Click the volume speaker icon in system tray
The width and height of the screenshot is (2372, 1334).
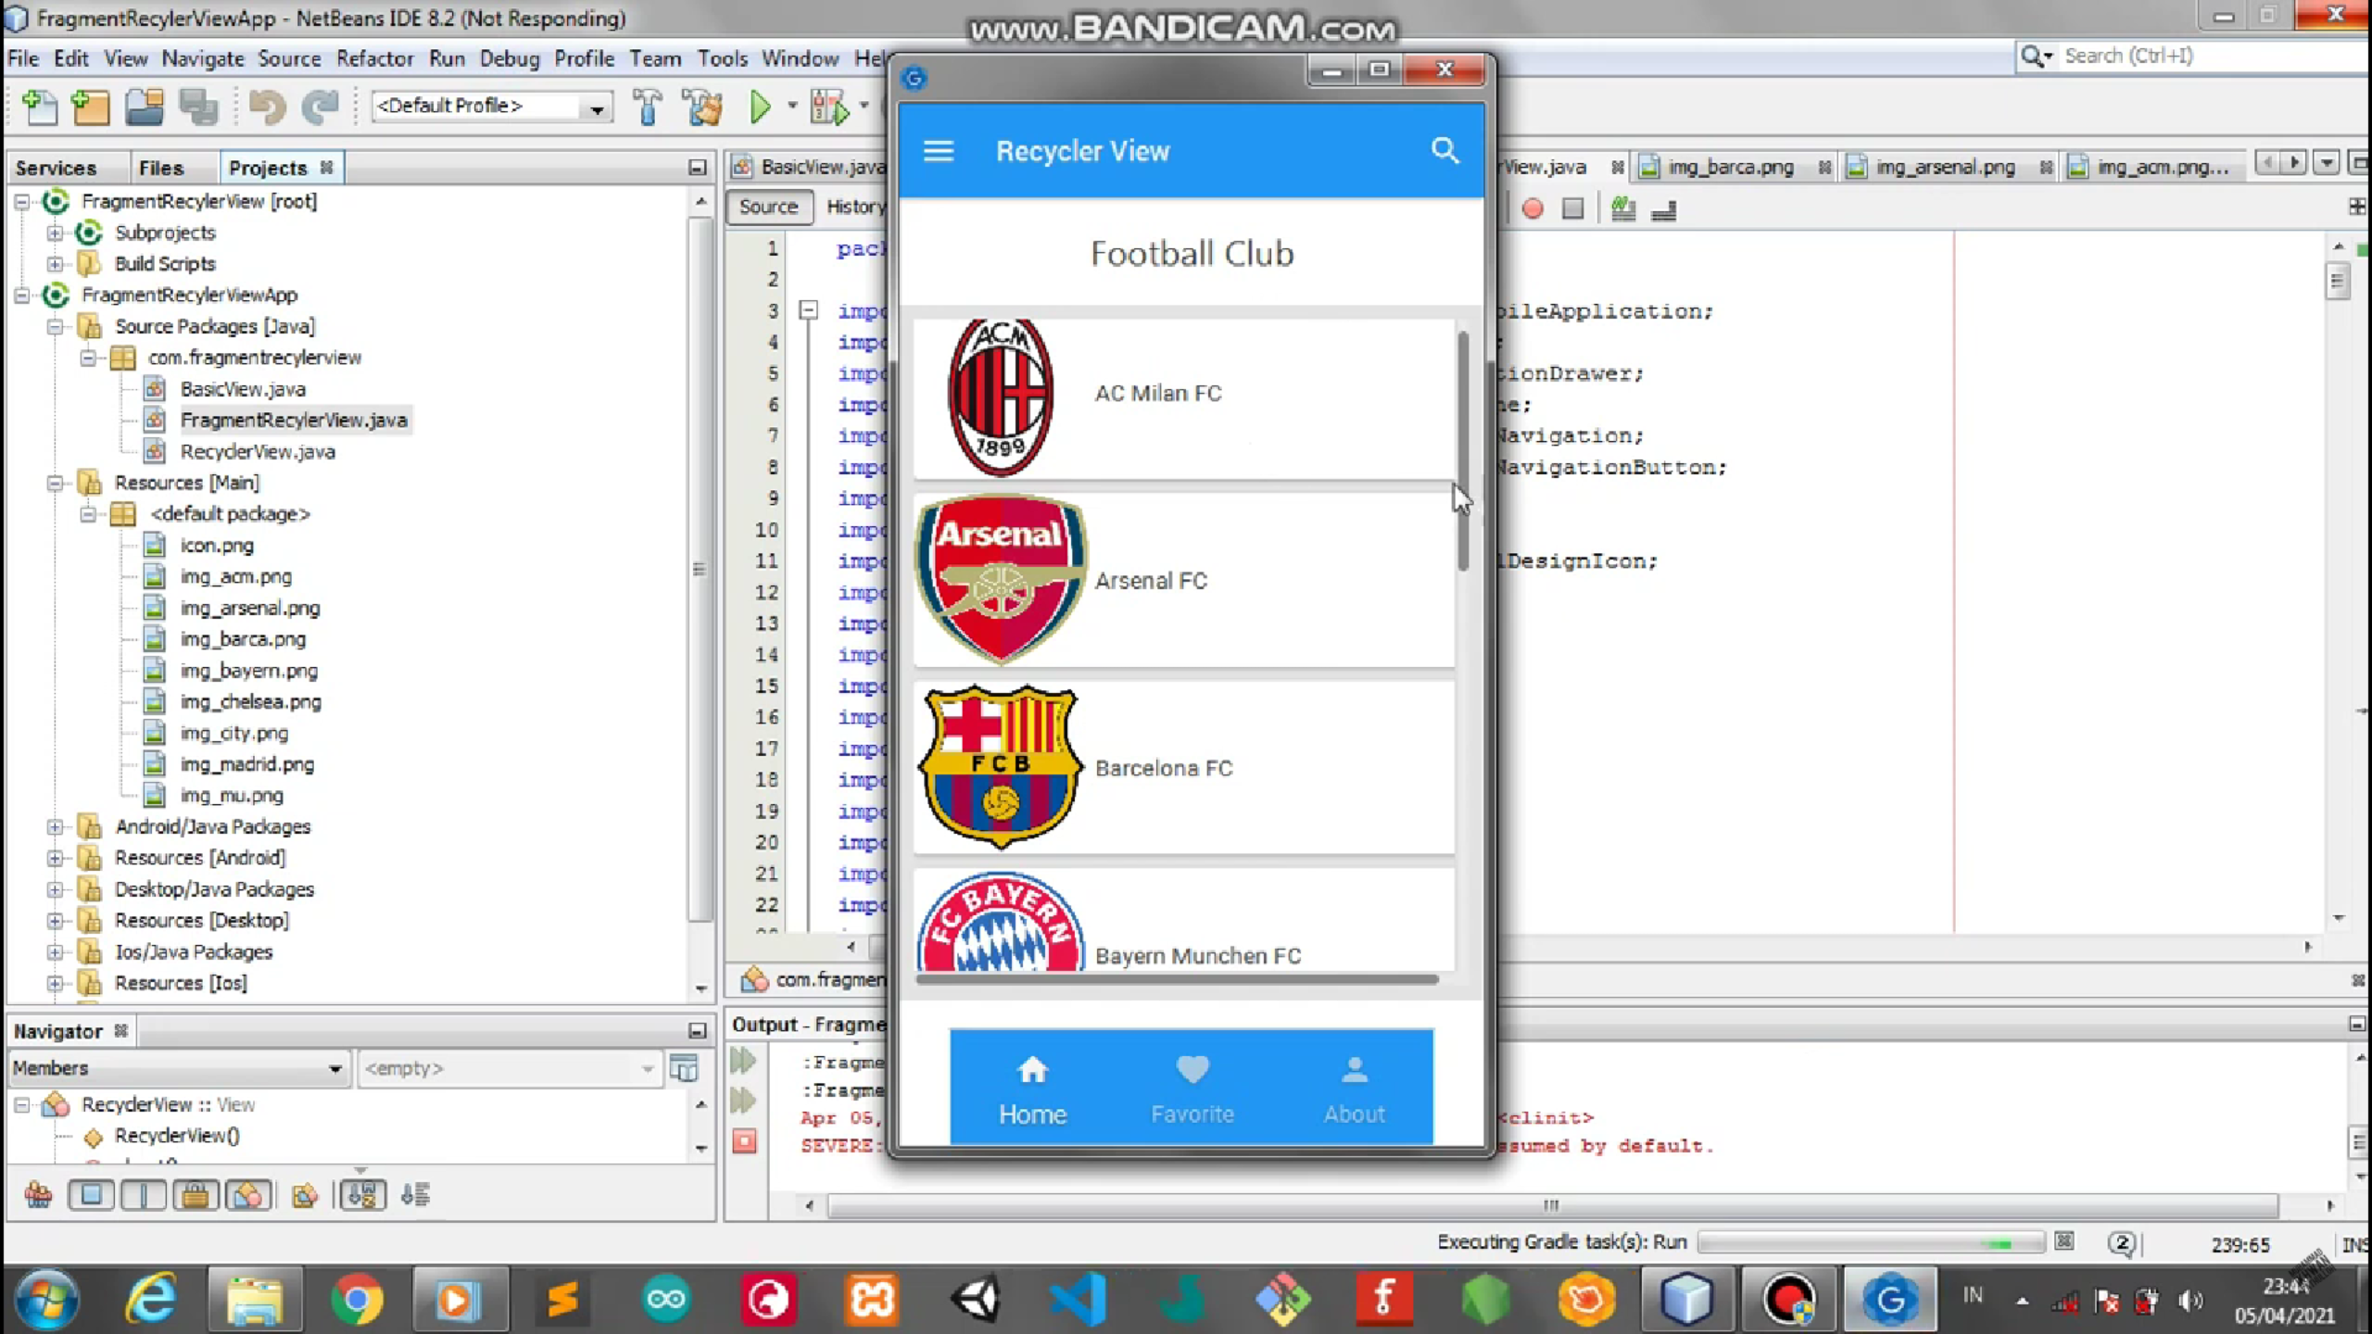coord(2189,1302)
